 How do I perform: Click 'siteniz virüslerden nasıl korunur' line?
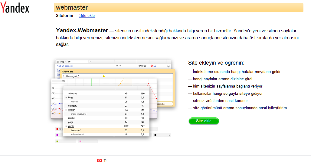[220, 101]
